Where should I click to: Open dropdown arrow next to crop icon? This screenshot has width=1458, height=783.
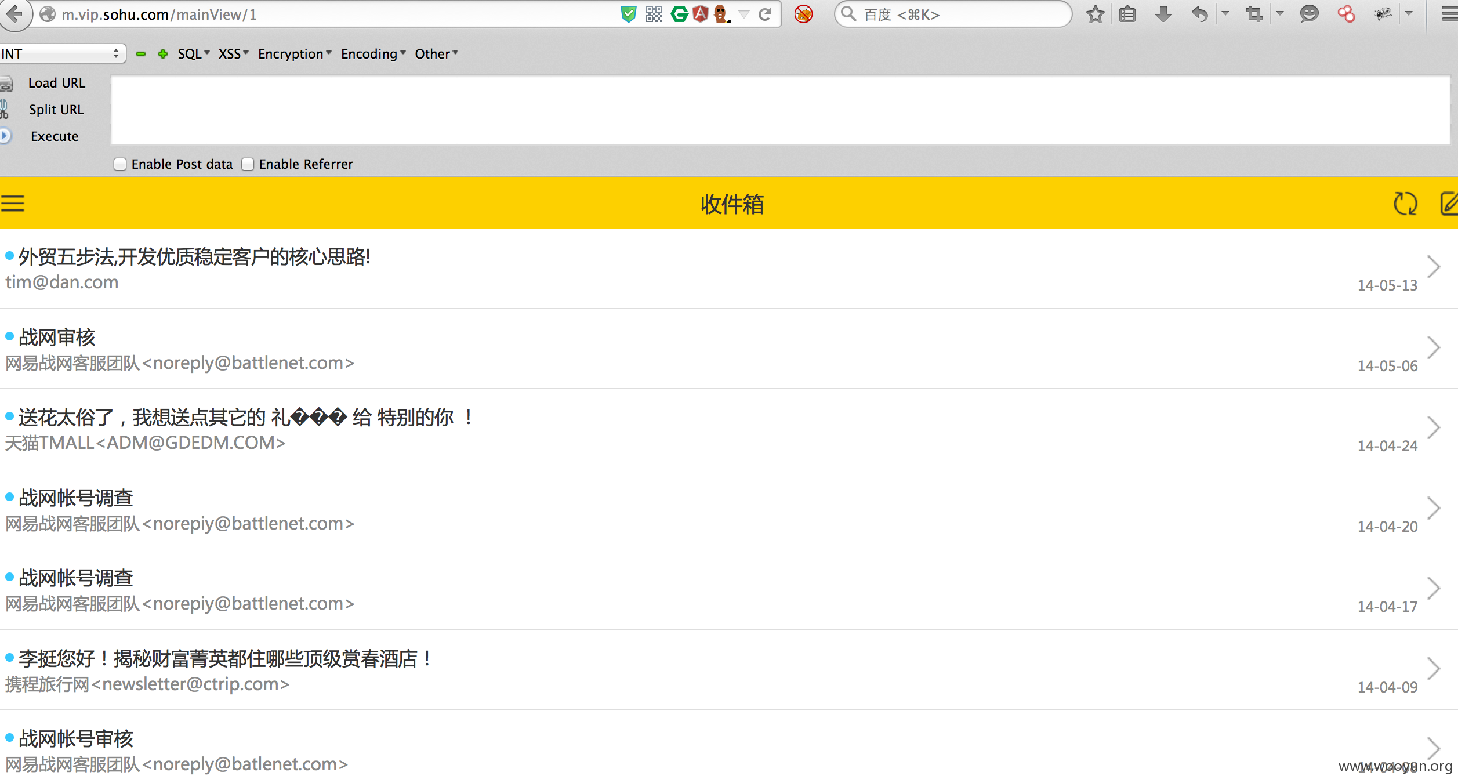(1280, 13)
